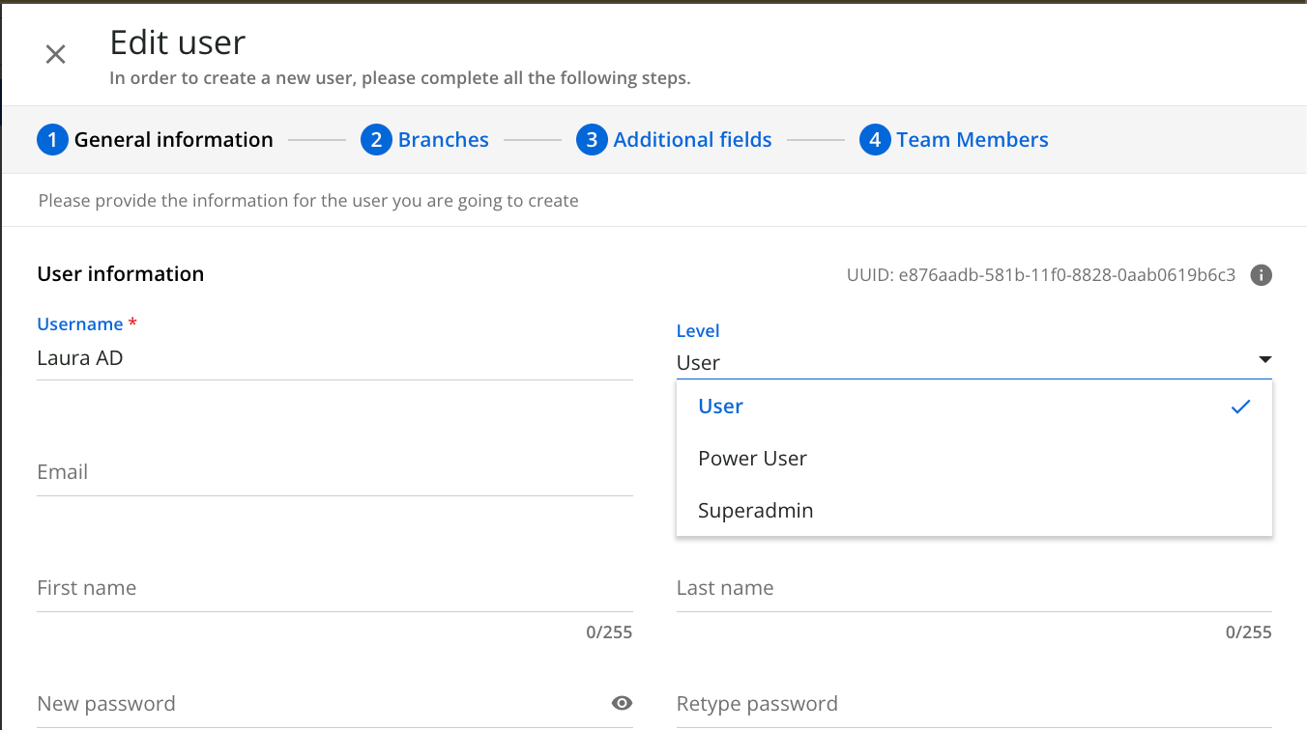This screenshot has height=730, width=1307.
Task: Select the checked User option
Action: (720, 407)
